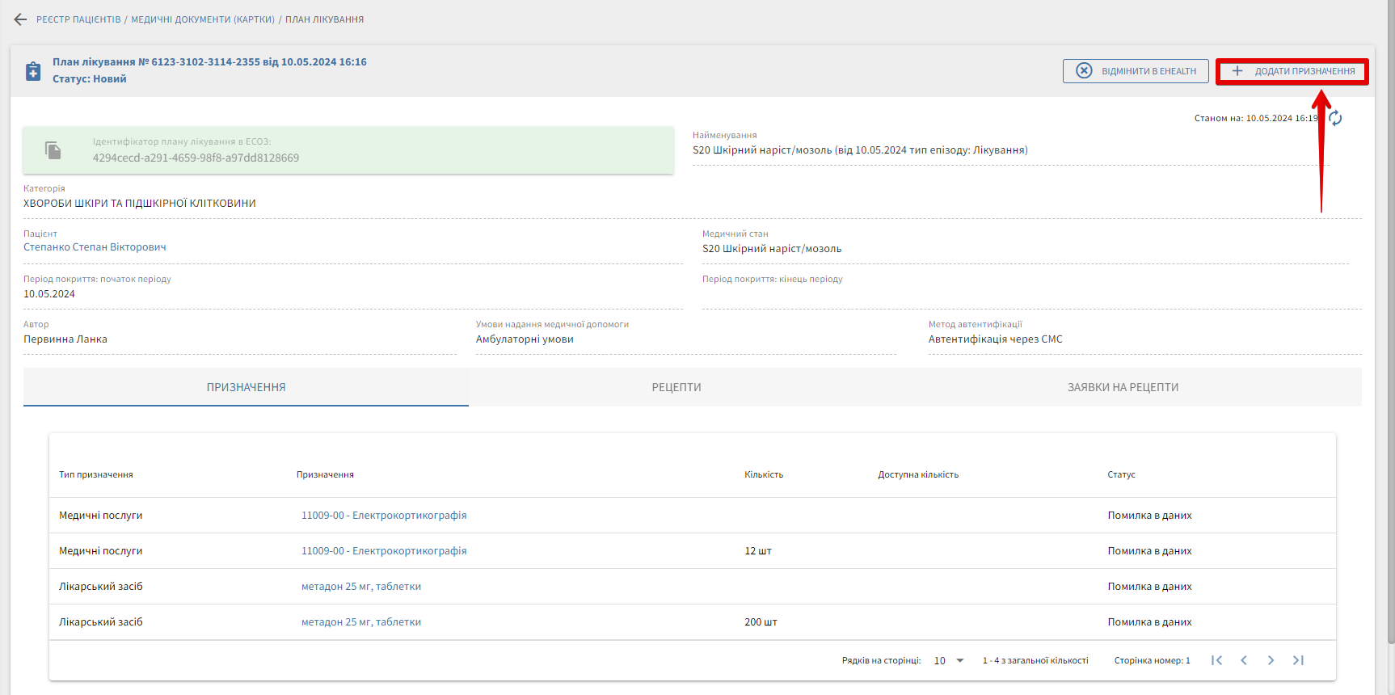
Task: Click the refresh data icon
Action: click(1335, 119)
